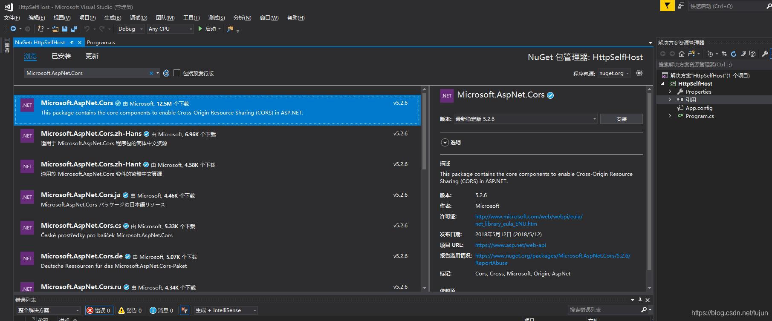Switch to Program.cs tab
The height and width of the screenshot is (321, 772).
coord(101,43)
